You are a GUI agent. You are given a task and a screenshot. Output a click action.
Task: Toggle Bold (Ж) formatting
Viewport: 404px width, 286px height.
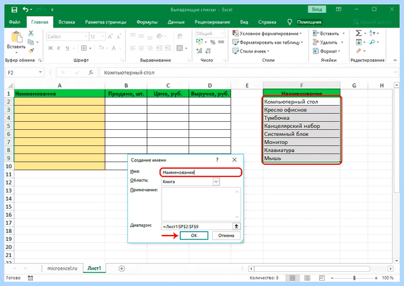click(50, 48)
